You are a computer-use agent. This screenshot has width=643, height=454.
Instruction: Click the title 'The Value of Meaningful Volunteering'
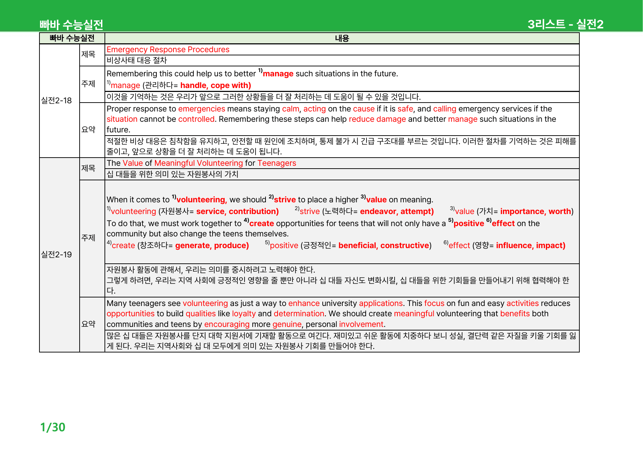pos(202,163)
